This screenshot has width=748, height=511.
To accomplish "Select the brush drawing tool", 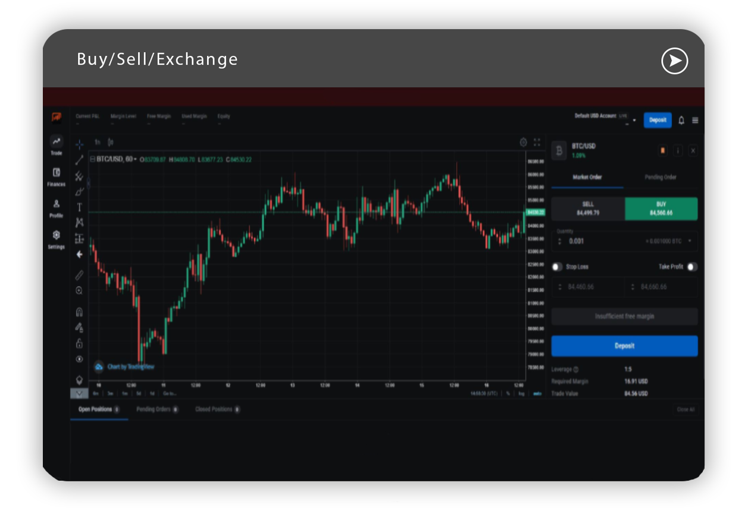I will [79, 191].
